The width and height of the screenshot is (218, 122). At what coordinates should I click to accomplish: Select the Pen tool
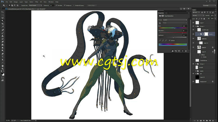tap(2, 54)
